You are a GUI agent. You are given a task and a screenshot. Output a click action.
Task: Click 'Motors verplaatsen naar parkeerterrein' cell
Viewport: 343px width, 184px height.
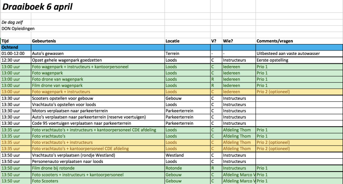tap(98, 111)
